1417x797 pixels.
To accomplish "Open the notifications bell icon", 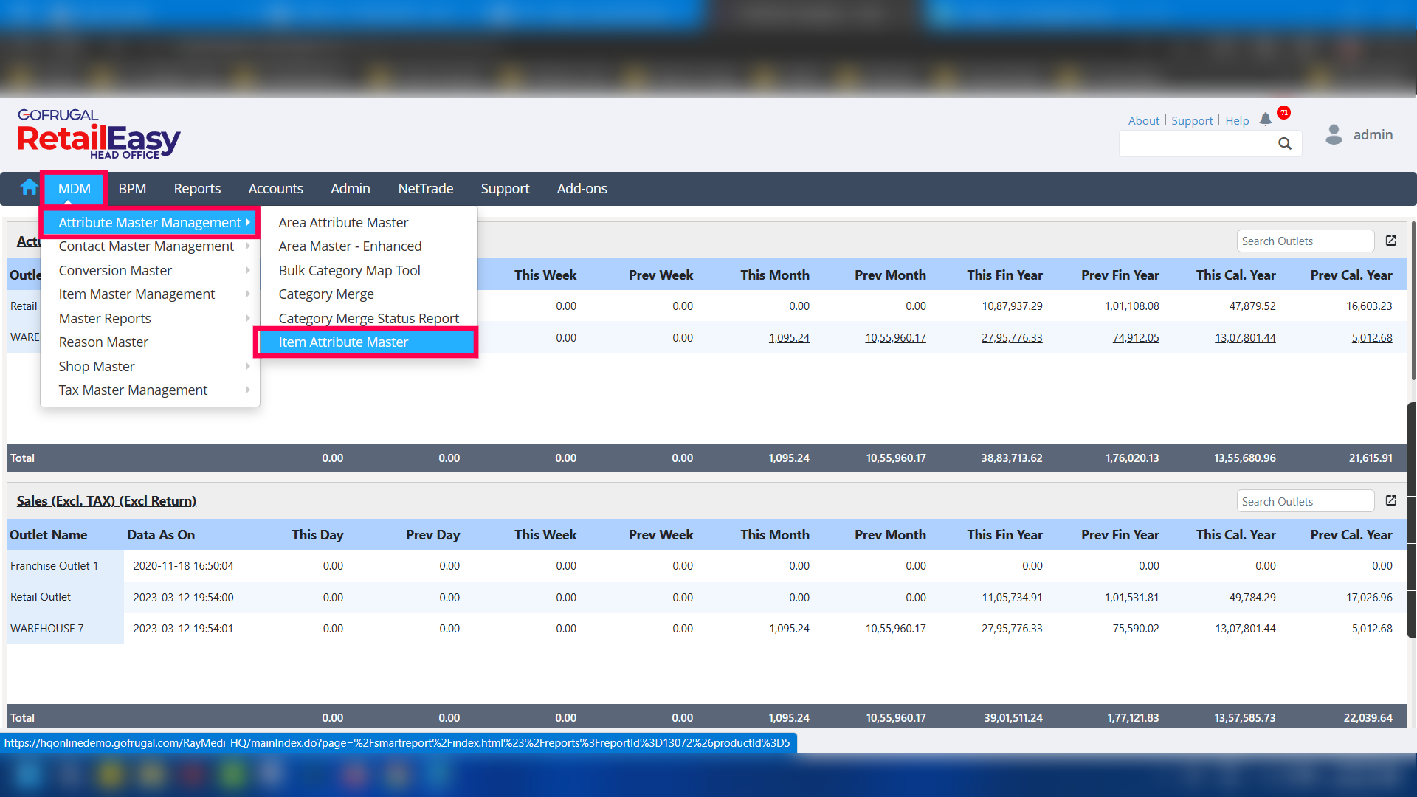I will click(x=1266, y=120).
